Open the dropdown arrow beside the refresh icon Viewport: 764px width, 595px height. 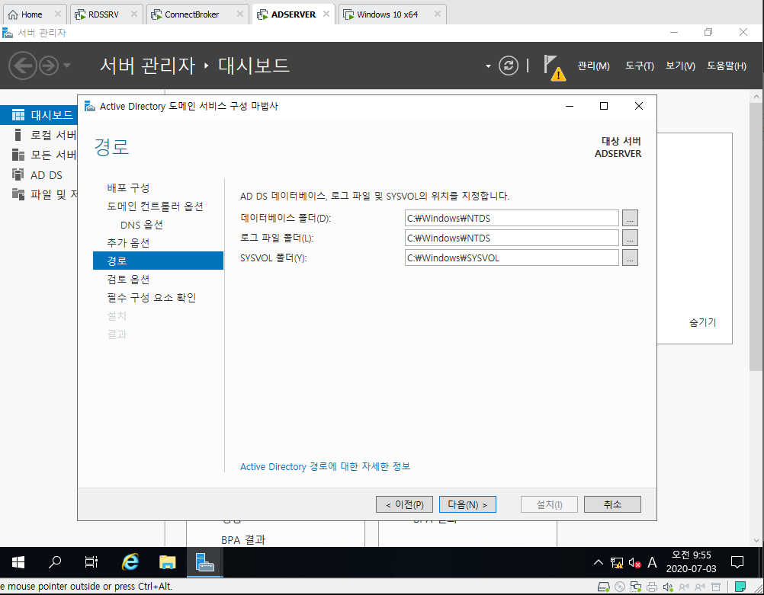[488, 66]
